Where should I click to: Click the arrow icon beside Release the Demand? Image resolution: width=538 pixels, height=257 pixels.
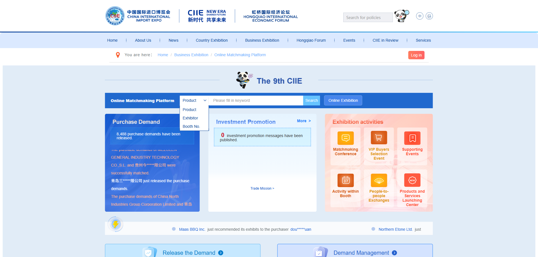click(221, 253)
